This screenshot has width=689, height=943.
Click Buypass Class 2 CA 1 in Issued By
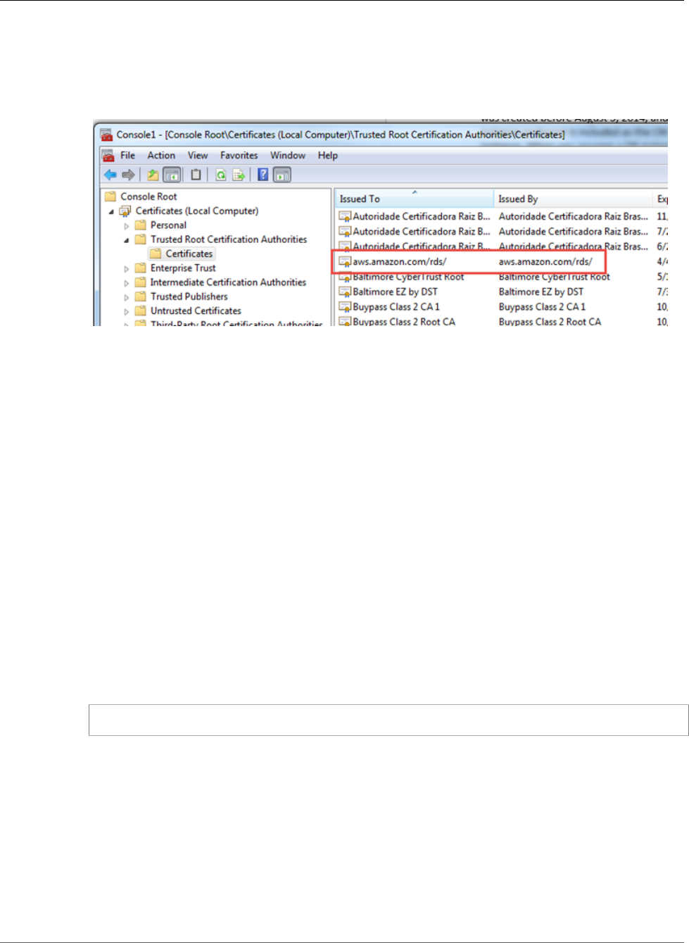coord(542,307)
